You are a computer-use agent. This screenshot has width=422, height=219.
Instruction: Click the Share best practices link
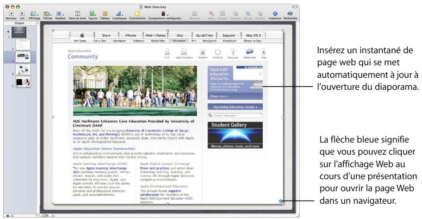pyautogui.click(x=155, y=168)
